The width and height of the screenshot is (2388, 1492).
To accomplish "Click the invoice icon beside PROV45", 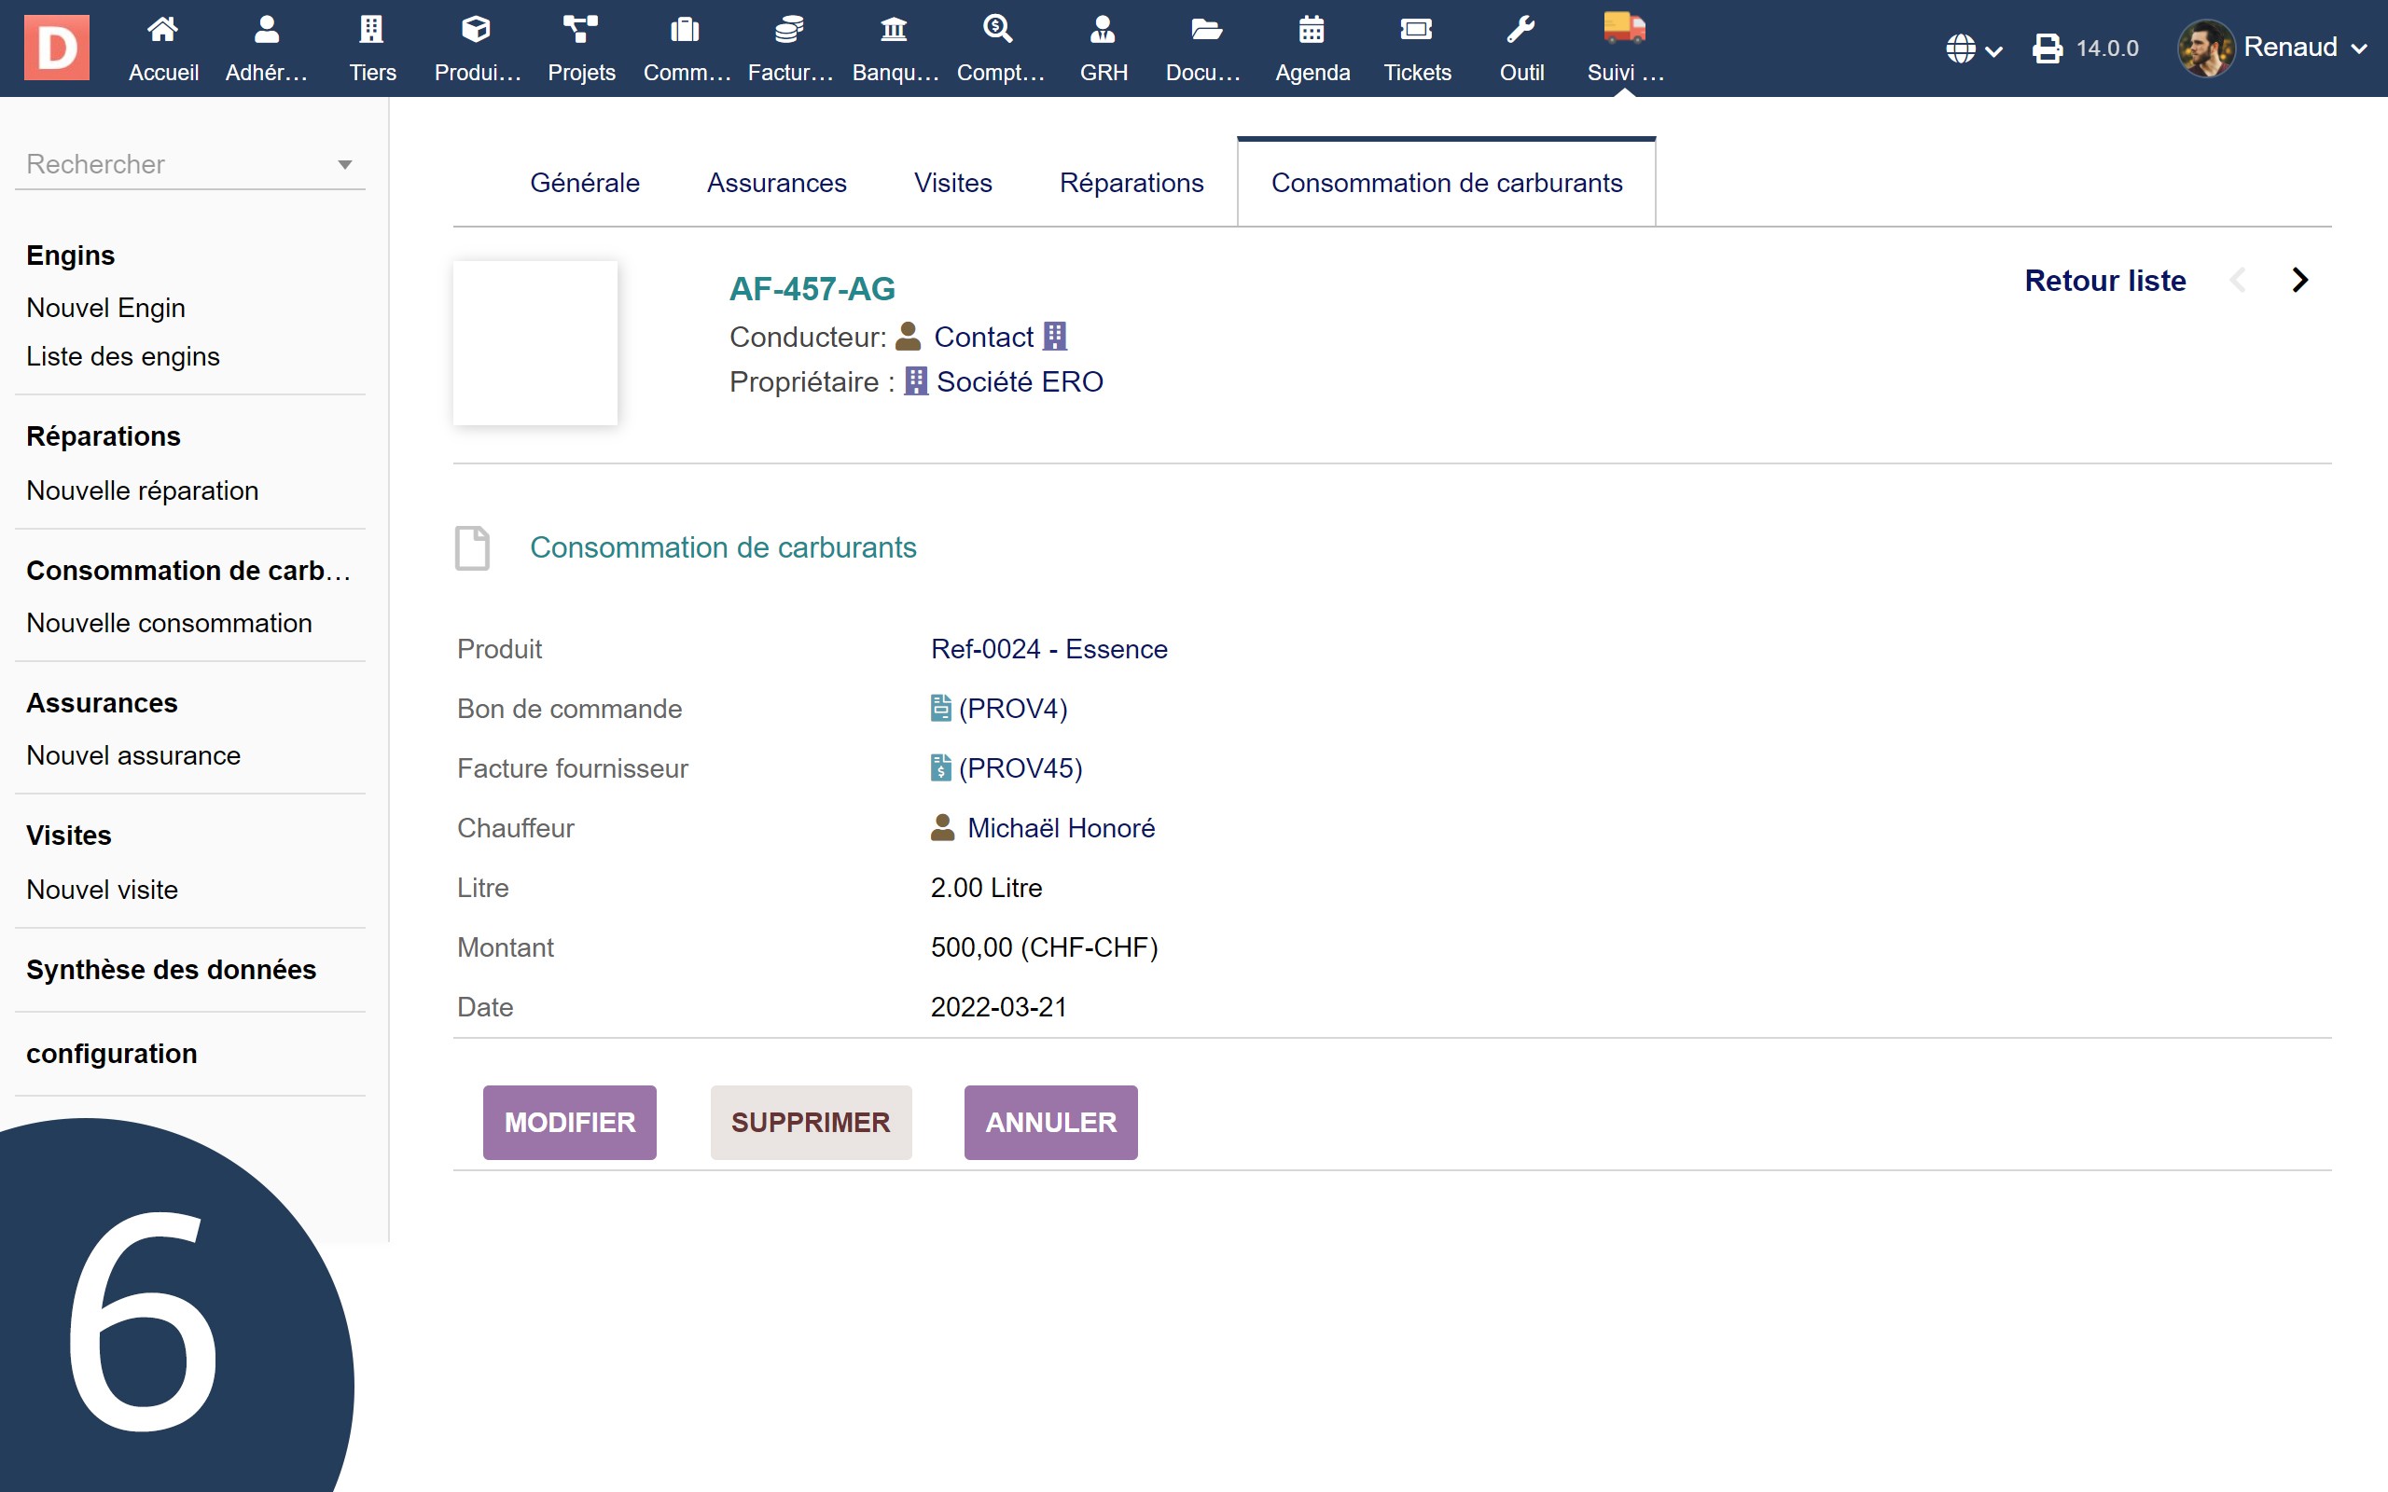I will (940, 767).
